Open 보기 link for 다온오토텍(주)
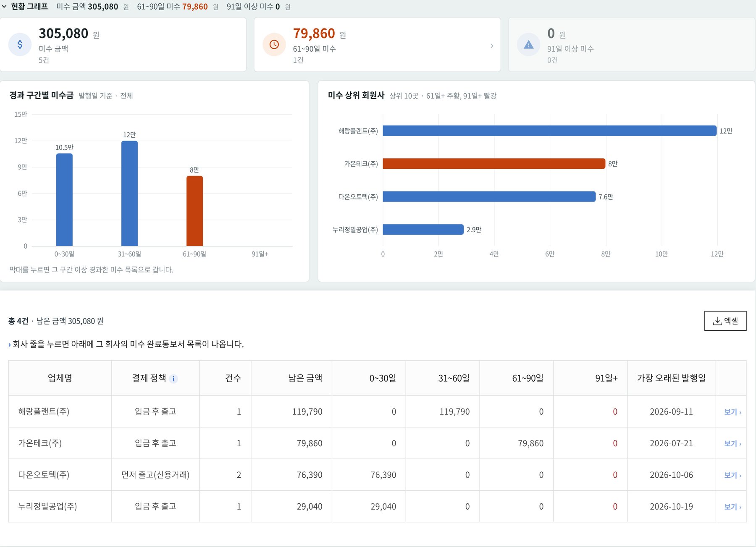This screenshot has width=756, height=547. point(732,475)
